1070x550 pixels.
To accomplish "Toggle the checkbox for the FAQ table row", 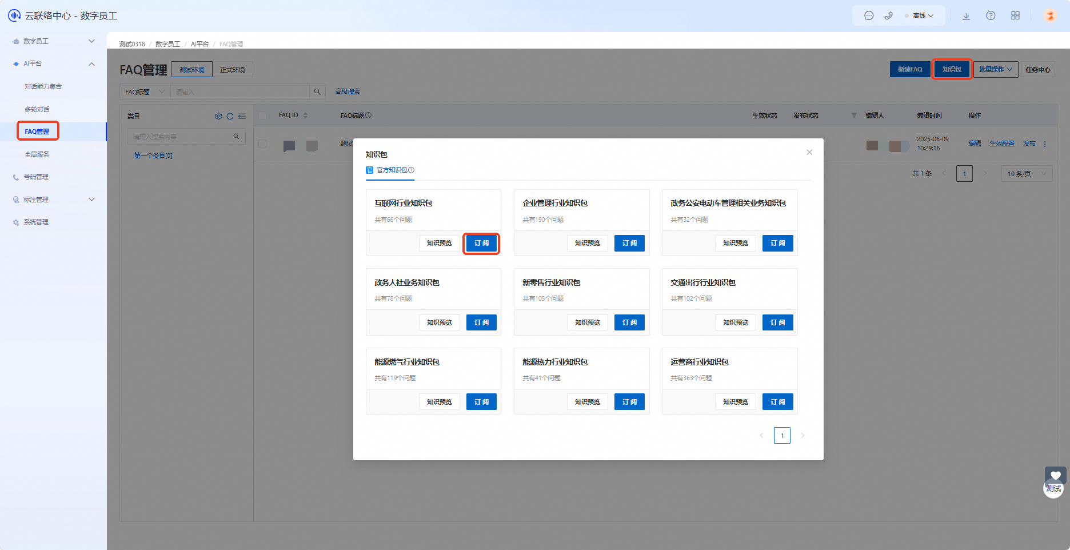I will [x=262, y=144].
